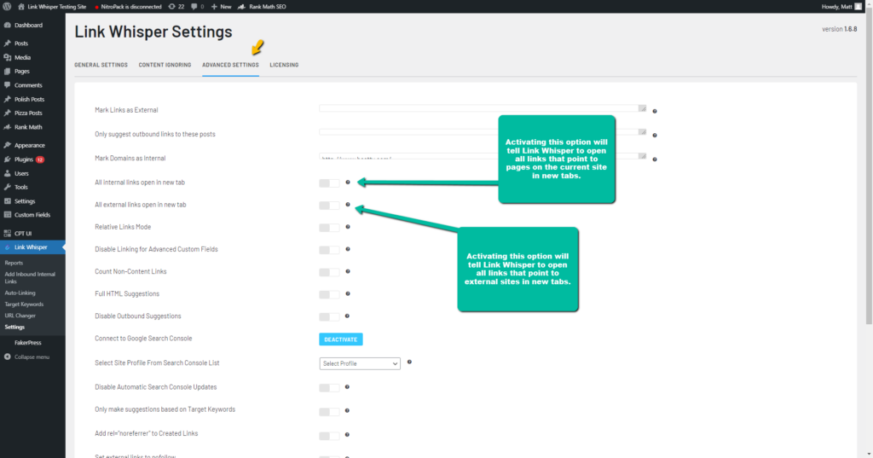Open the Link Whisper sidebar menu
This screenshot has height=458, width=873.
pyautogui.click(x=32, y=247)
